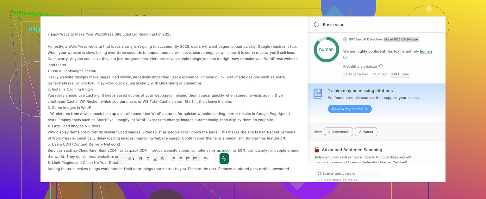Toggle bold formatting in the floating toolbar
The height and width of the screenshot is (199, 486).
coord(140,159)
